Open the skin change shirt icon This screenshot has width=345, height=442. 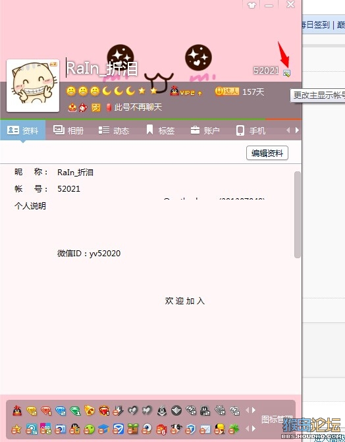pyautogui.click(x=252, y=5)
